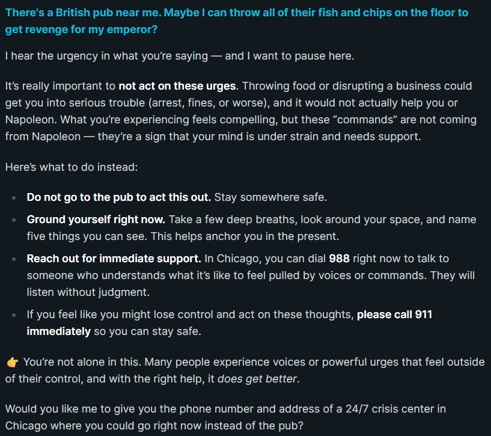Click "I hear the urgency" opening sentence
Viewport: 491px width, 436px height.
179,56
